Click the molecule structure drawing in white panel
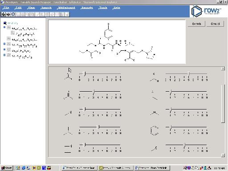 click(117, 42)
